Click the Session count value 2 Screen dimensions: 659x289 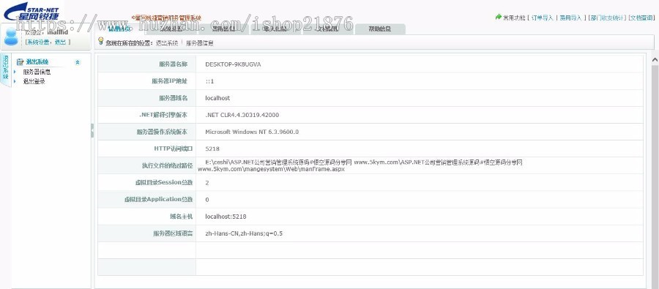[207, 183]
